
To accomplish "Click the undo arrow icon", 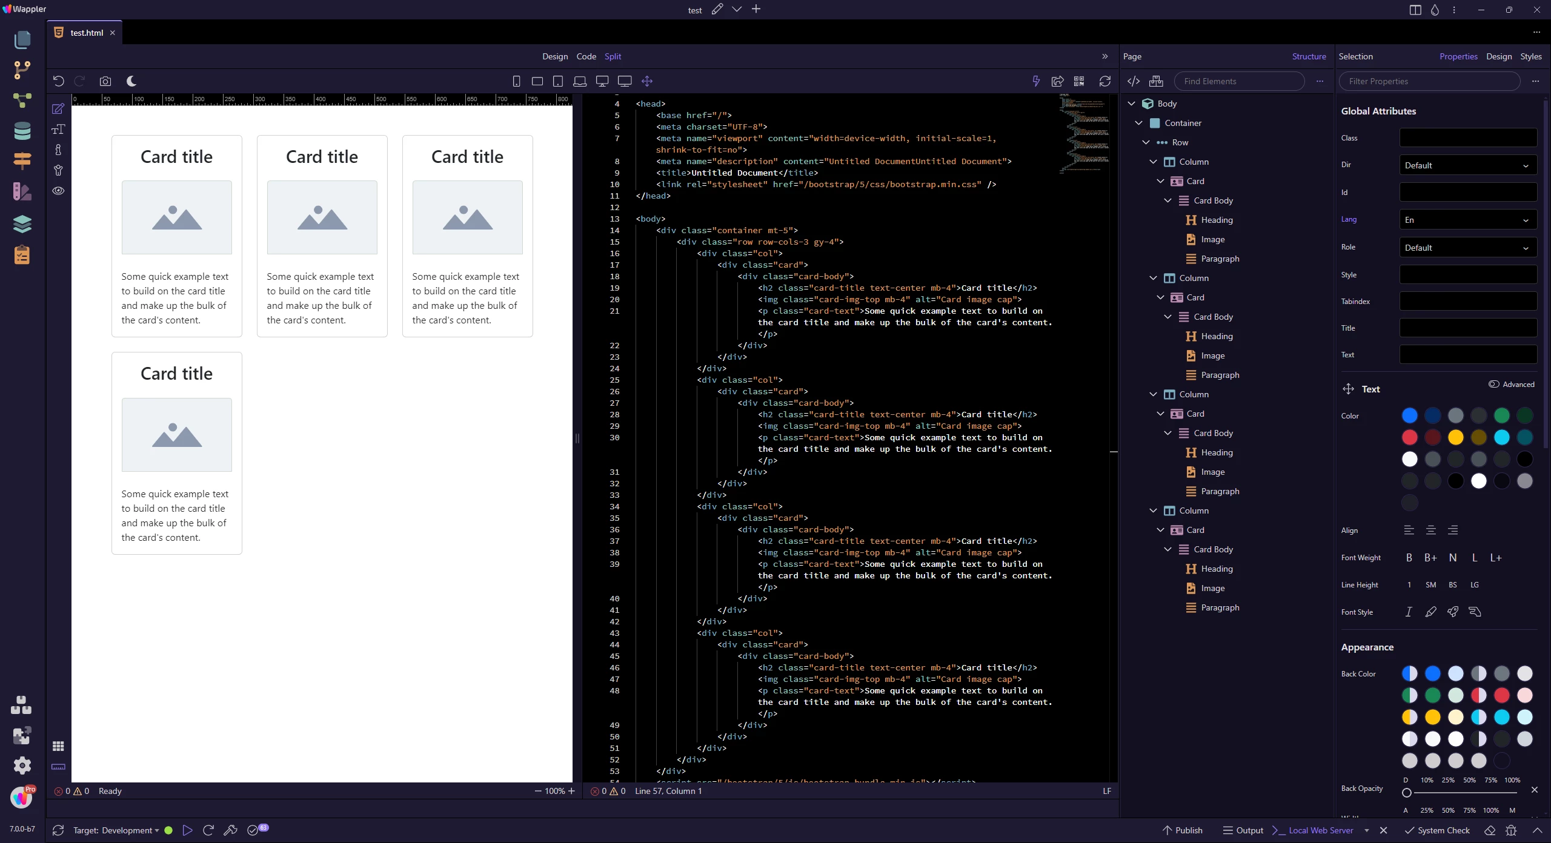I will 59,81.
